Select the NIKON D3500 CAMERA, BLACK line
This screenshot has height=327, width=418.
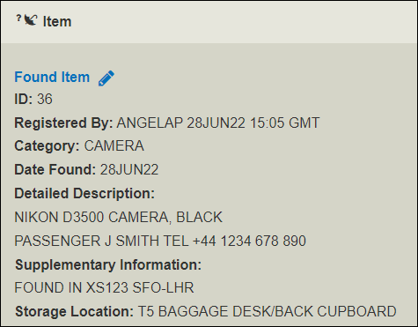[119, 218]
